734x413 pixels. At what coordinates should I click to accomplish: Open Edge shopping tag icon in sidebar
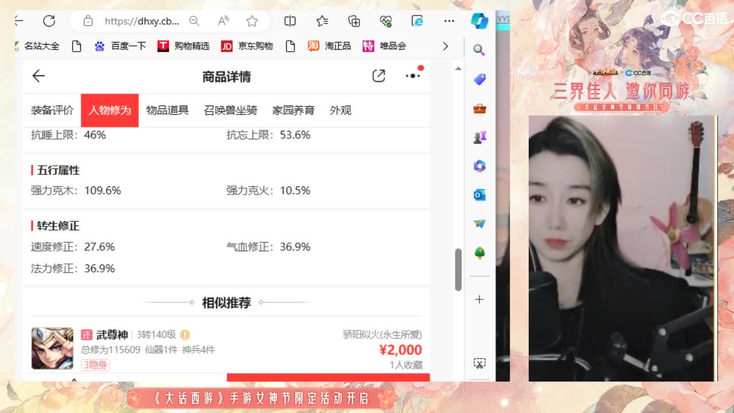coord(479,80)
